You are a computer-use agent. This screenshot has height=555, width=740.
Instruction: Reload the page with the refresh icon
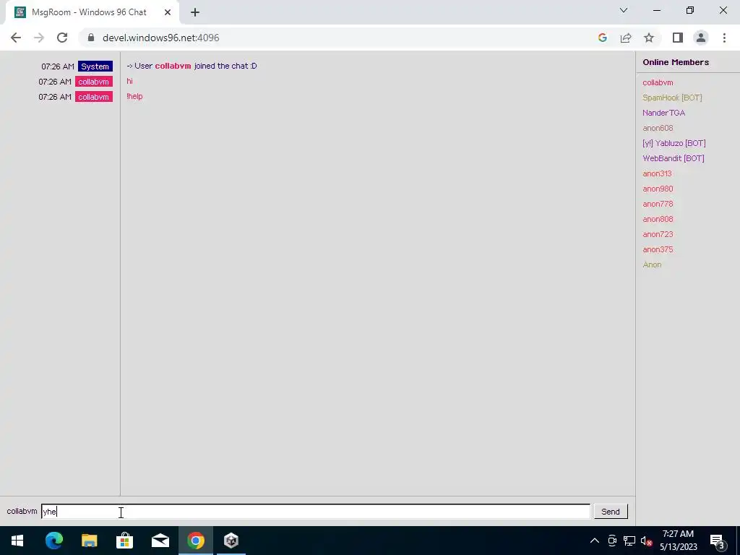pyautogui.click(x=62, y=38)
